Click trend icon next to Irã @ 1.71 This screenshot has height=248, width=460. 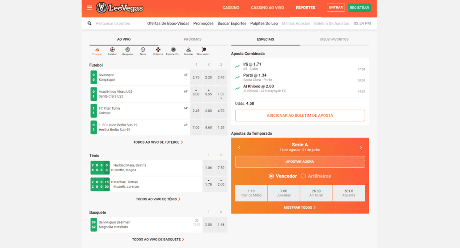[x=237, y=66]
